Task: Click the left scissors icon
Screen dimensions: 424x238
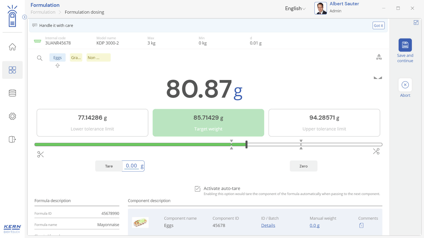Action: pos(40,154)
